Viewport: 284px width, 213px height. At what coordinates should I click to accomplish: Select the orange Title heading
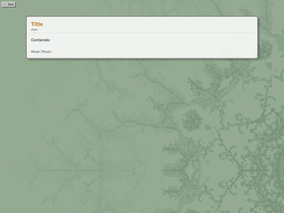point(37,24)
